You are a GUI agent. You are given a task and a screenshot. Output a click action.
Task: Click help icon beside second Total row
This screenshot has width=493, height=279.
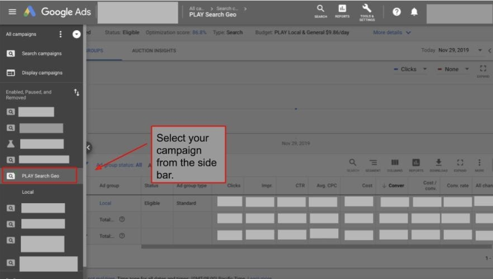(122, 236)
